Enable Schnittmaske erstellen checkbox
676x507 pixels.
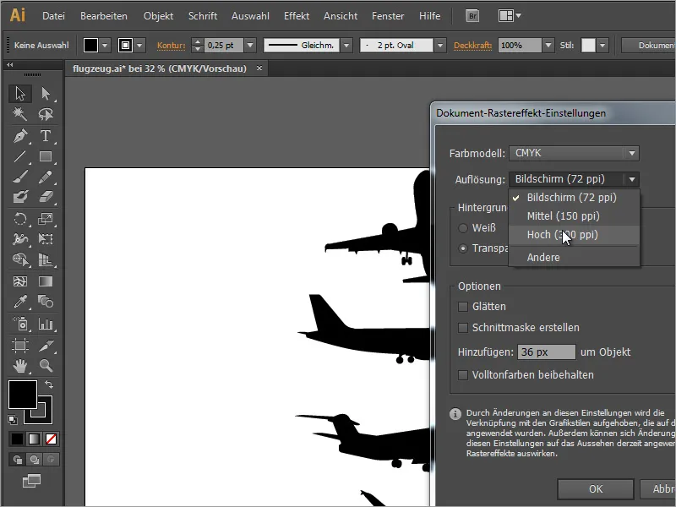463,328
